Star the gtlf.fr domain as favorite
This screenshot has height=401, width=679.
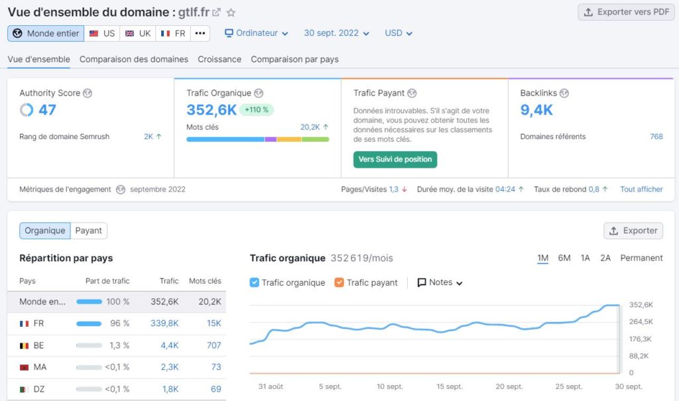point(231,13)
